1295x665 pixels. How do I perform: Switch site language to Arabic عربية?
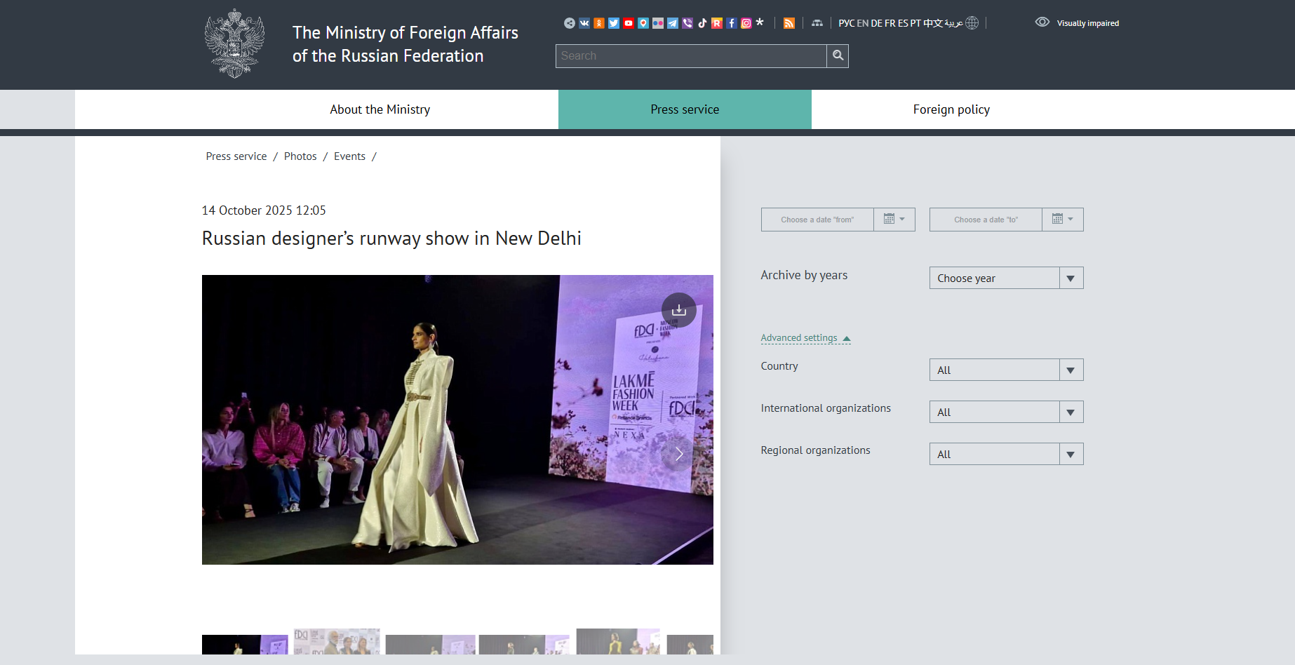click(x=954, y=23)
